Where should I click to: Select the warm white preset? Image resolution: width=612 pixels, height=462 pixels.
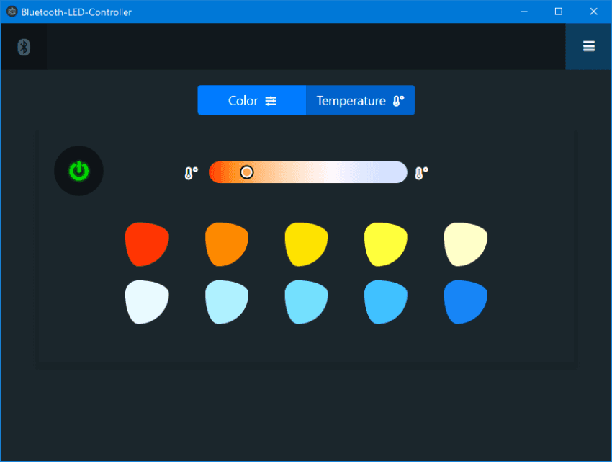pyautogui.click(x=465, y=244)
